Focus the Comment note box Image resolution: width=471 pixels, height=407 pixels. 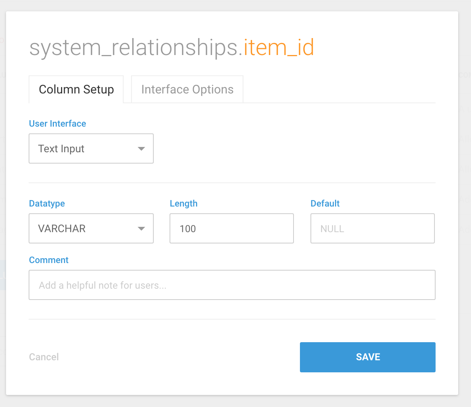pyautogui.click(x=232, y=285)
